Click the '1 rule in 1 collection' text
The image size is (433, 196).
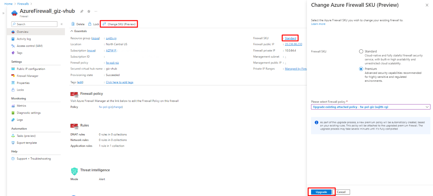point(111,146)
